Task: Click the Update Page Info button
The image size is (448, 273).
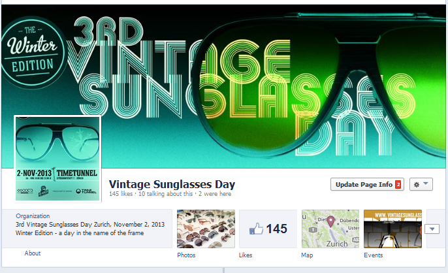Action: coord(367,184)
